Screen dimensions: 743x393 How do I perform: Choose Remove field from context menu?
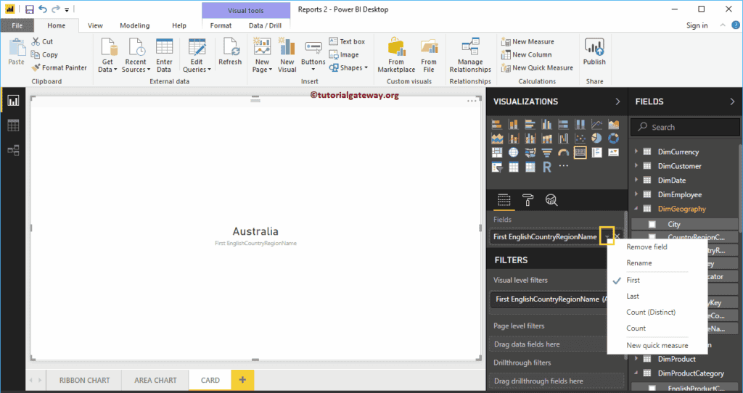point(646,247)
